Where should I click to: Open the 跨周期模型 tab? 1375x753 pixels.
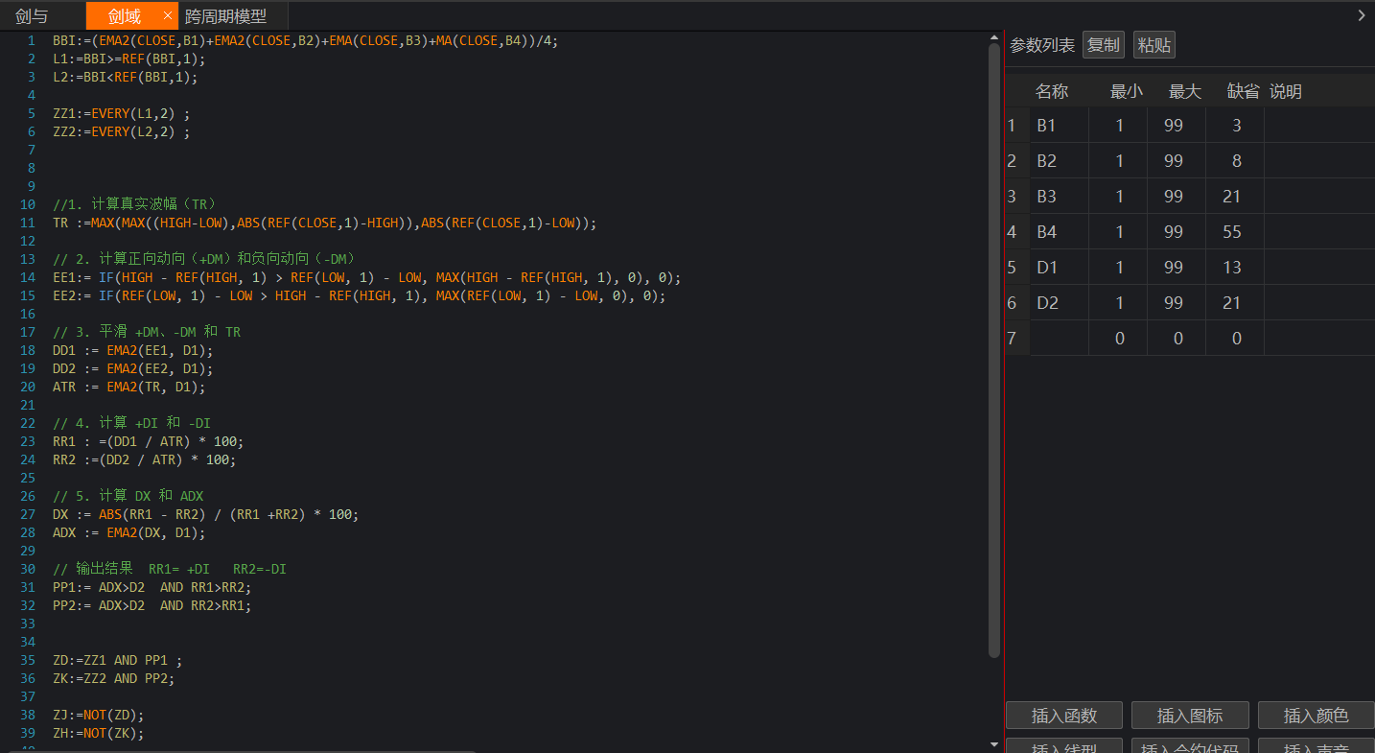pos(225,16)
